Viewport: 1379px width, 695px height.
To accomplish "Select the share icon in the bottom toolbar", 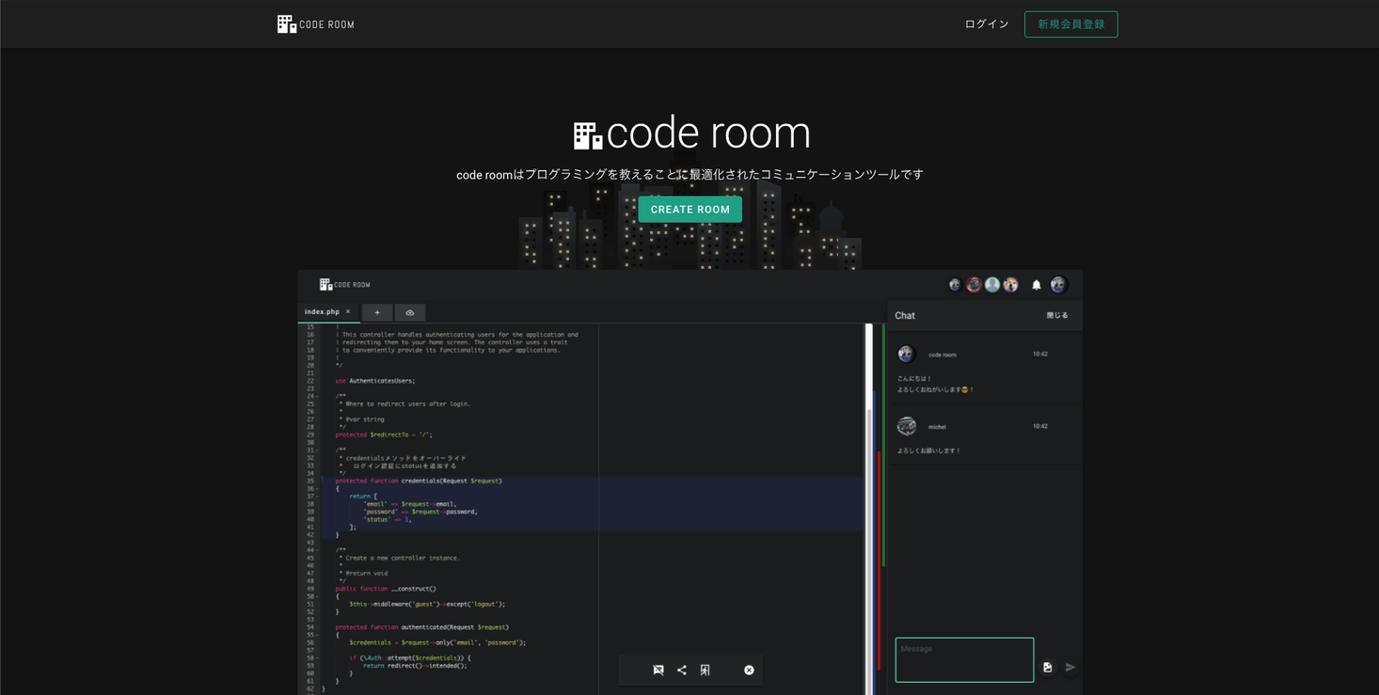I will pyautogui.click(x=681, y=670).
